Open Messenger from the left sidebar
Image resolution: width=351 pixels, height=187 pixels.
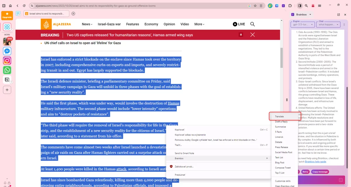[7, 51]
